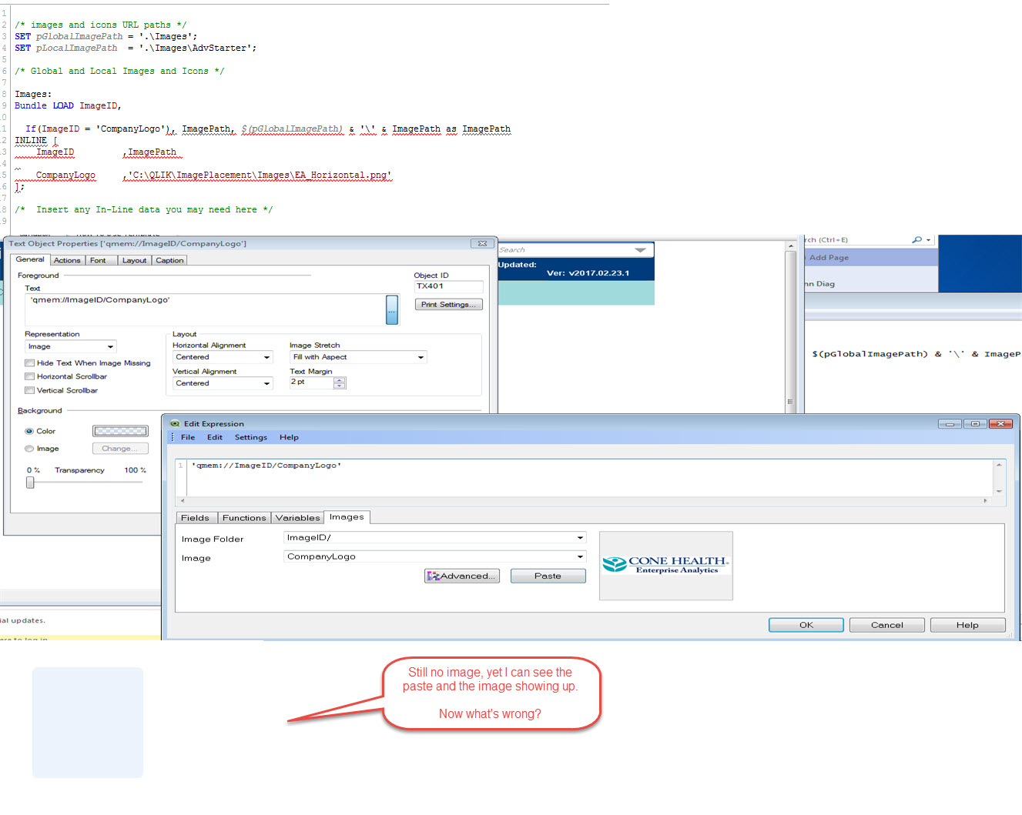Click Add Page item

(x=829, y=258)
